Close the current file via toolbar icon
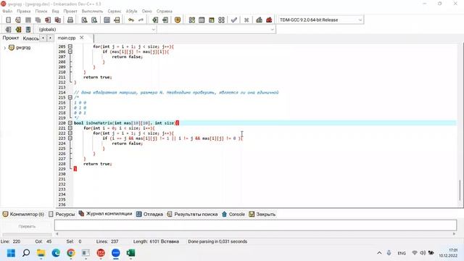Viewport: 464px width, 261px height. (48, 20)
